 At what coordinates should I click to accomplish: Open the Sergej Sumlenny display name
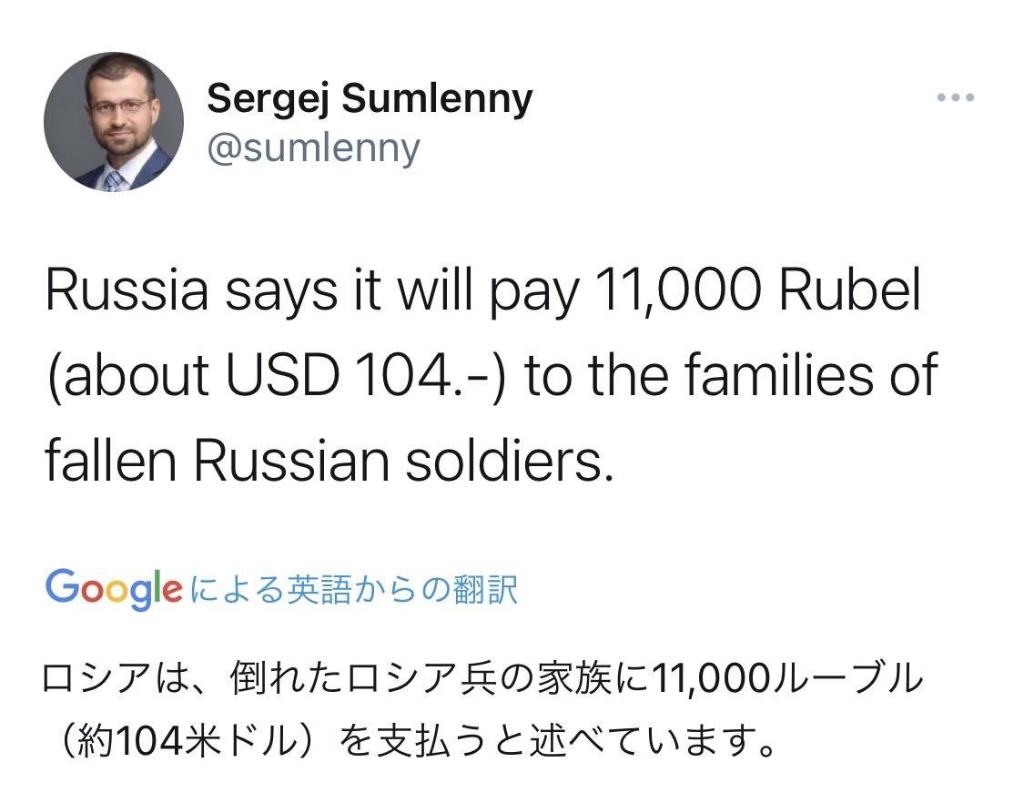coord(370,98)
